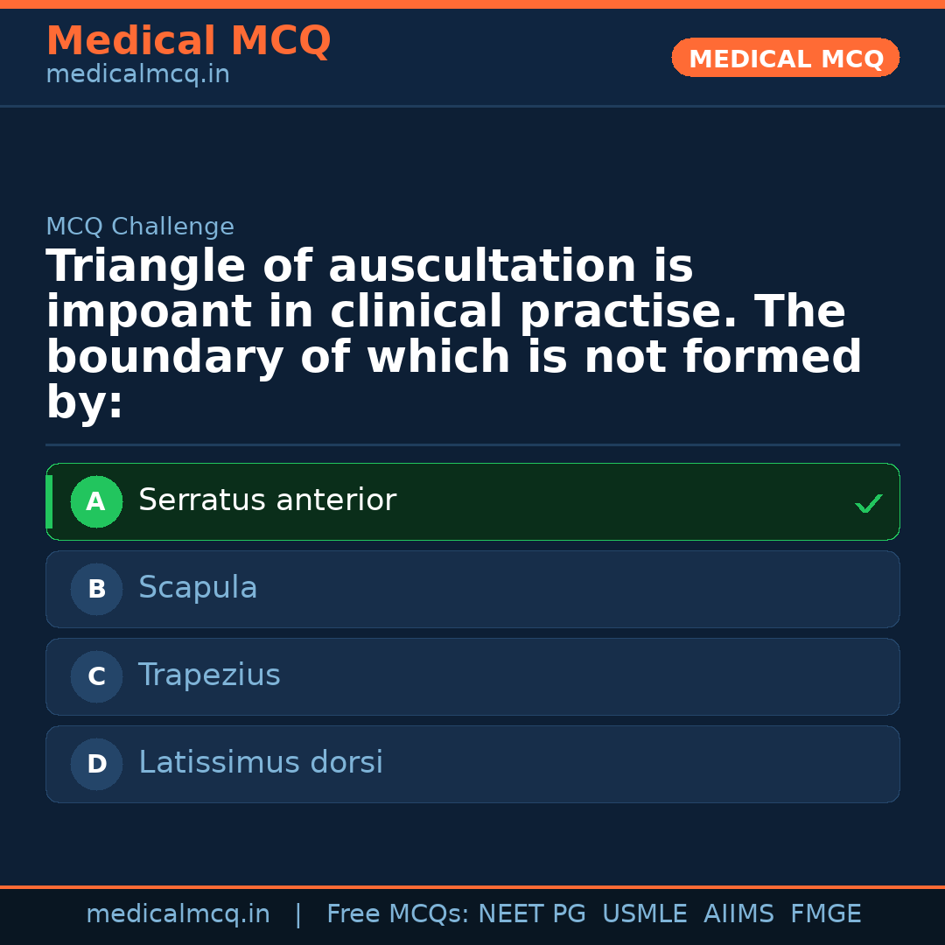
Task: Click the C option circle
Action: point(96,677)
